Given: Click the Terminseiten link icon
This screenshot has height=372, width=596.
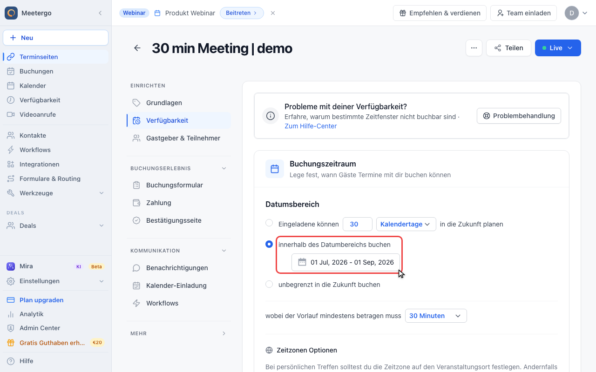Looking at the screenshot, I should tap(11, 57).
